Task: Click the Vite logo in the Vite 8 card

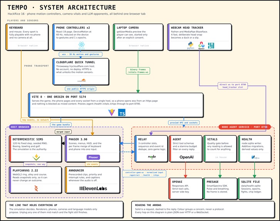Action: pos(112,113)
